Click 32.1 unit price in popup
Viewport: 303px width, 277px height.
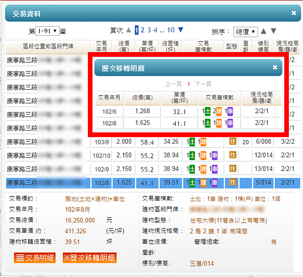coord(179,112)
